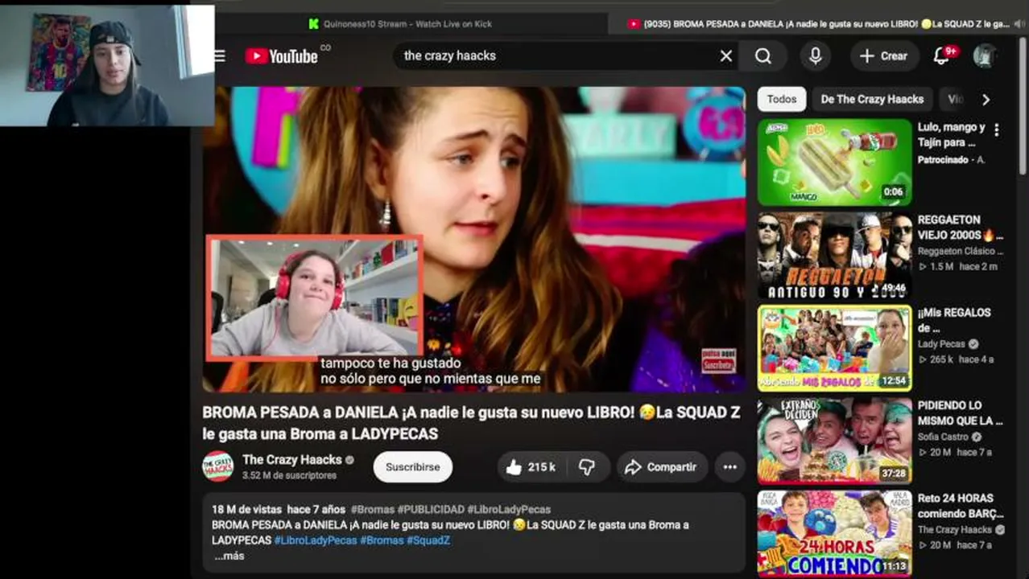Open the ¡¡Mis REGALOS video thumbnail
Screen dimensions: 1029x579
(834, 348)
